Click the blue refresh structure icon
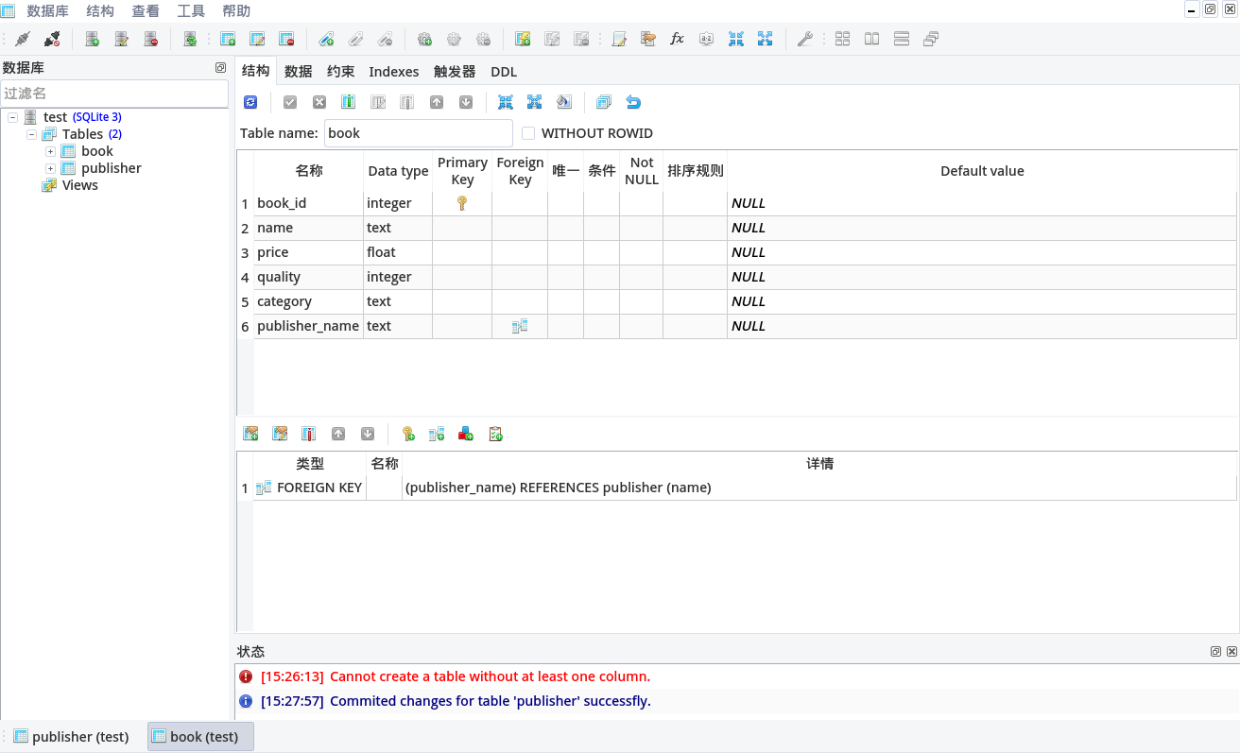This screenshot has height=753, width=1240. click(250, 102)
